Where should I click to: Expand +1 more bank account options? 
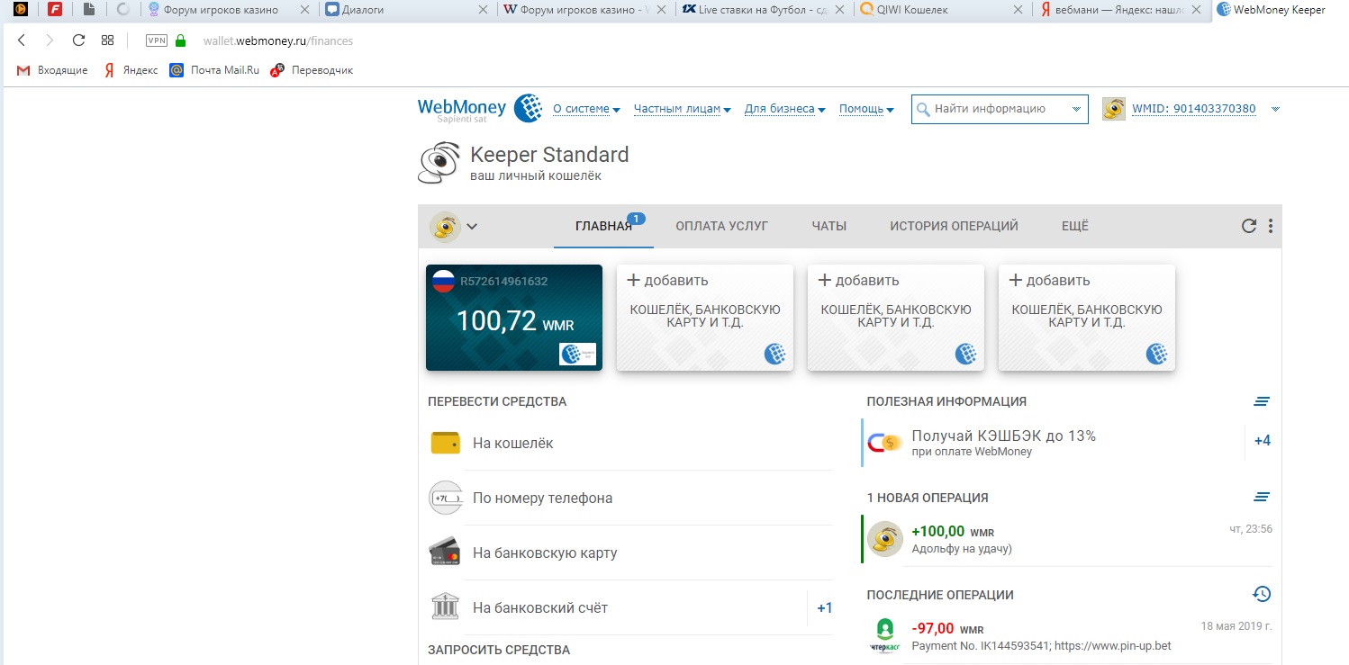(824, 608)
